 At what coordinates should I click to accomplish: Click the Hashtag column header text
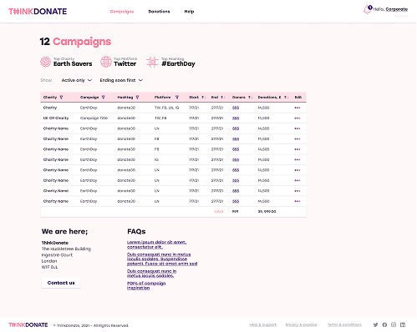point(125,98)
